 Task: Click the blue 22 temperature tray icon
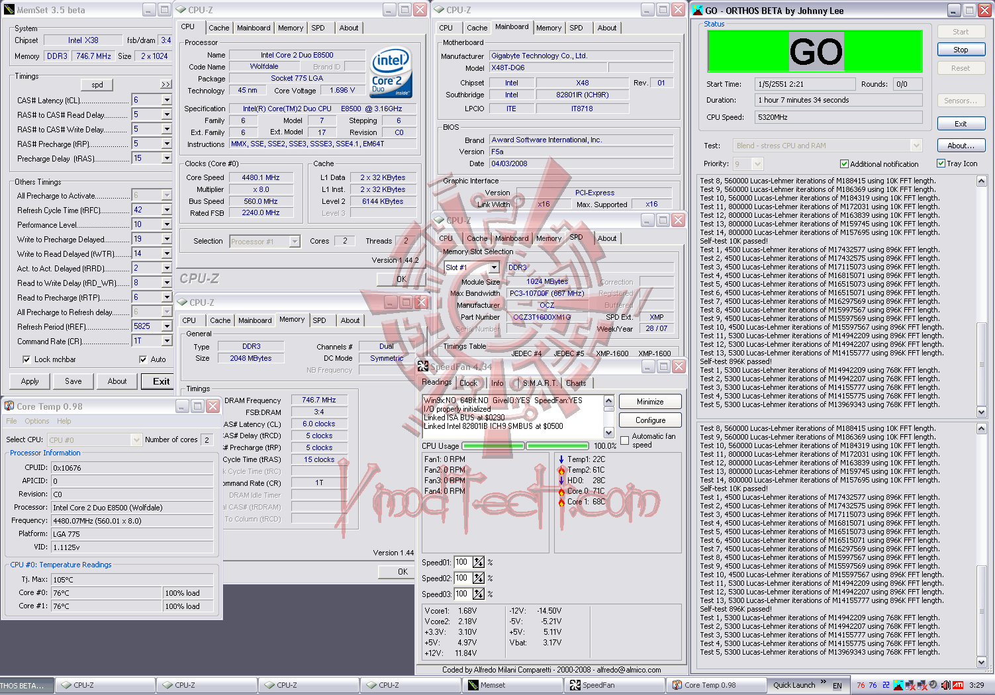tap(886, 685)
